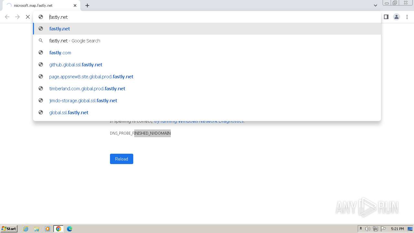Launch Internet Explorer from taskbar

coord(26,229)
